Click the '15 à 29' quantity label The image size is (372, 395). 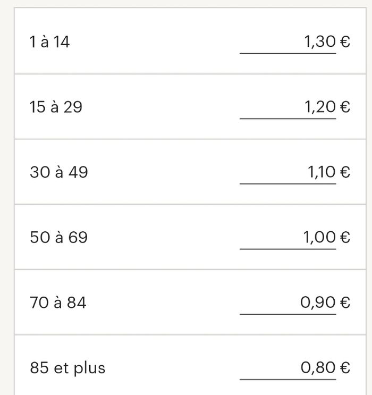(x=56, y=107)
